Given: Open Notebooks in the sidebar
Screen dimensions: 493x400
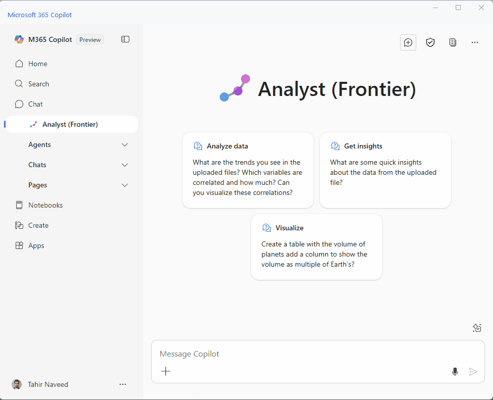Looking at the screenshot, I should [72, 205].
